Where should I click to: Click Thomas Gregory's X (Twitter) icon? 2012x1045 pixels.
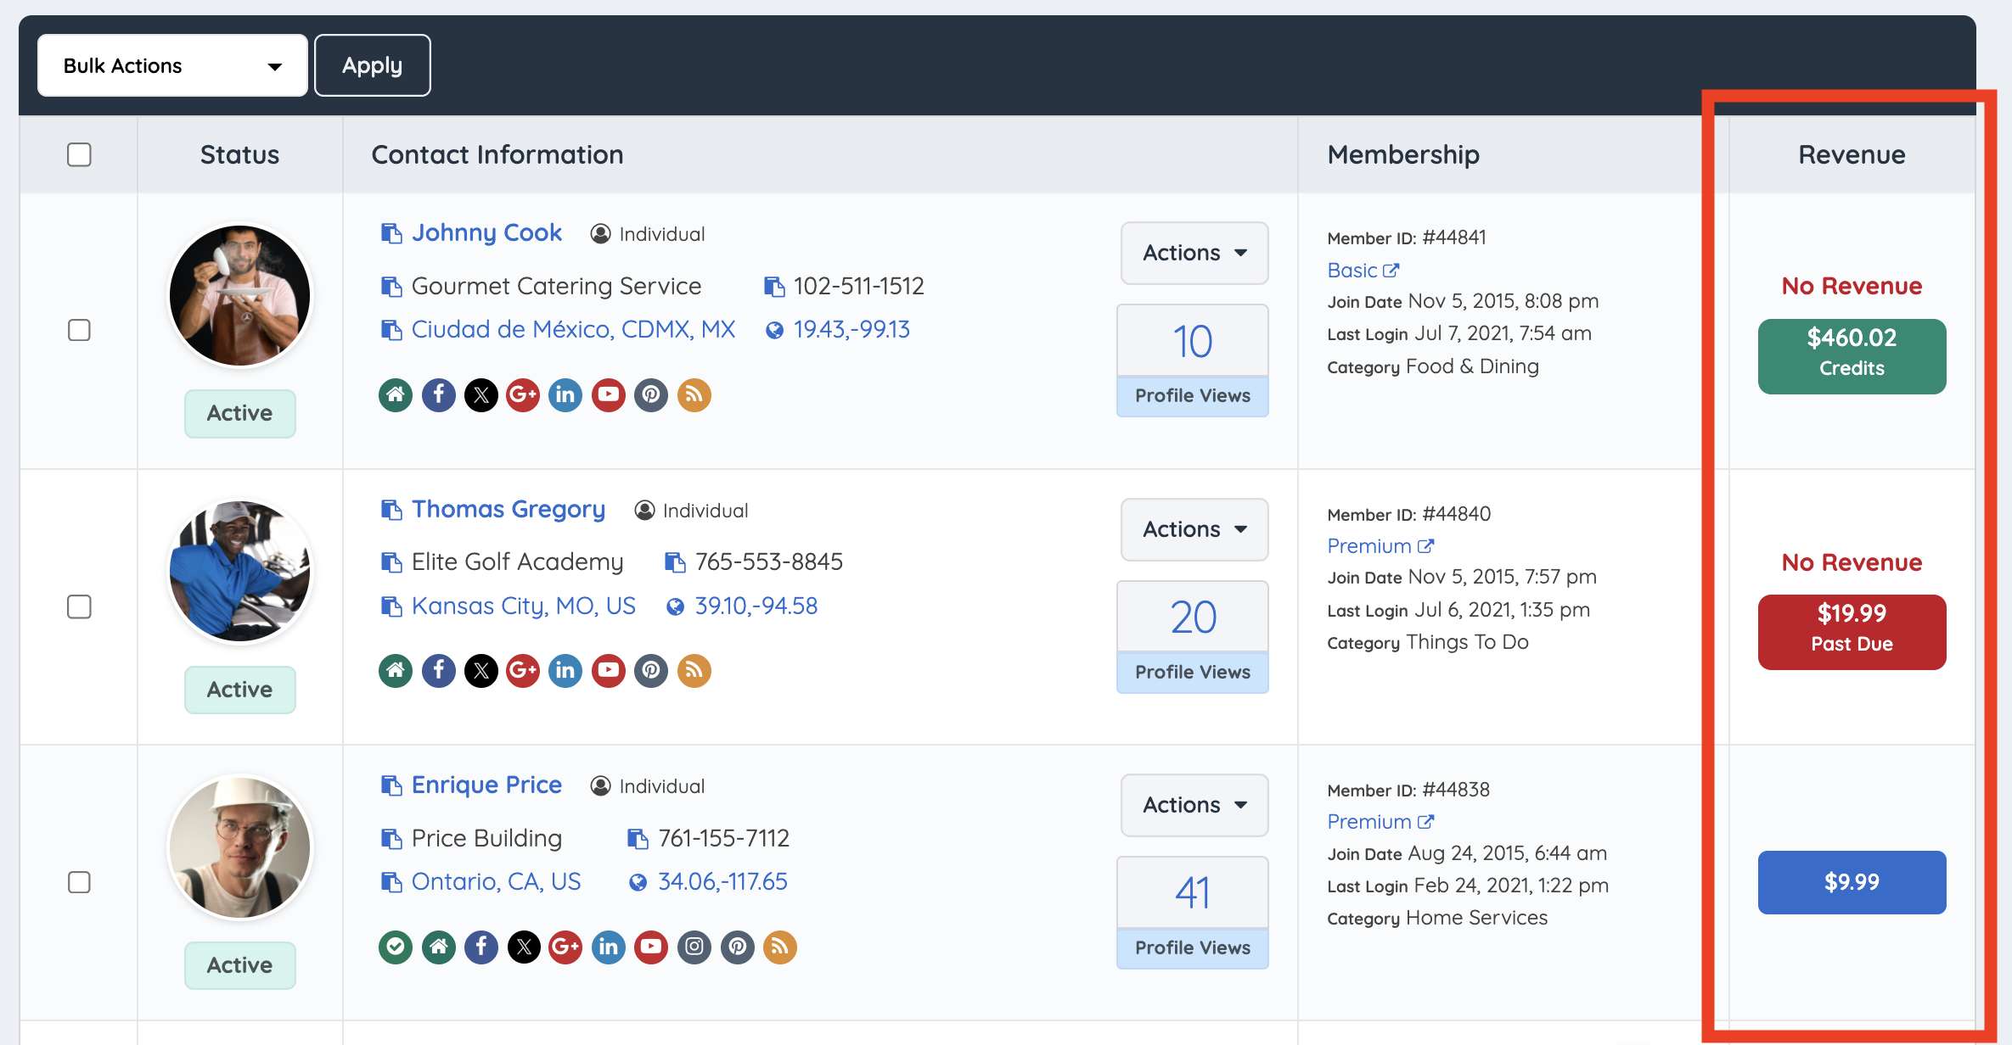click(481, 671)
